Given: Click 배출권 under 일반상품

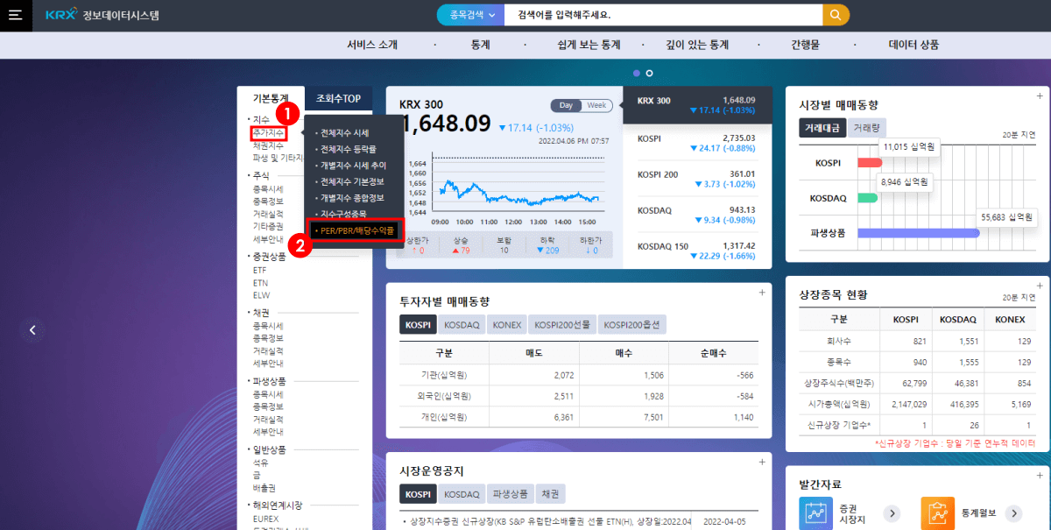Looking at the screenshot, I should click(x=264, y=487).
